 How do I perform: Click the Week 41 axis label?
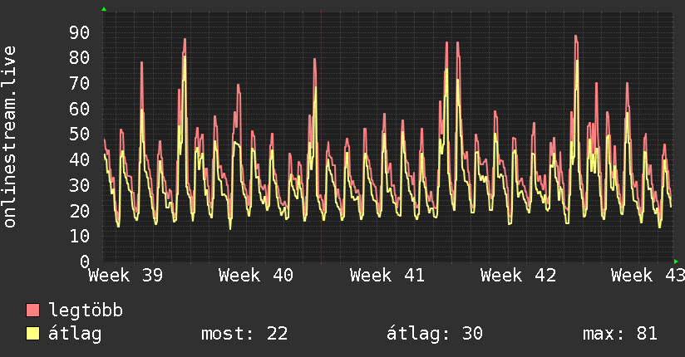(387, 276)
